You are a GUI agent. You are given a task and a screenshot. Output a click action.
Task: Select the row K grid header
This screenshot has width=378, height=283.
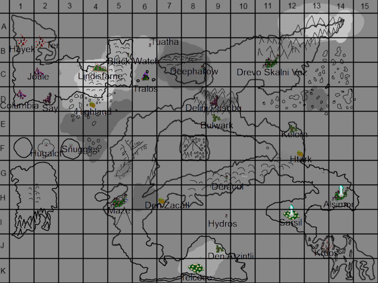coord(3,270)
